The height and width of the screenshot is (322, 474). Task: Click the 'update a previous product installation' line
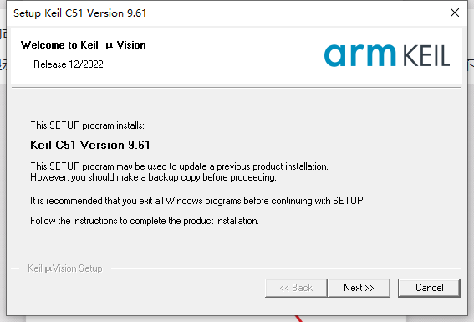click(x=179, y=166)
